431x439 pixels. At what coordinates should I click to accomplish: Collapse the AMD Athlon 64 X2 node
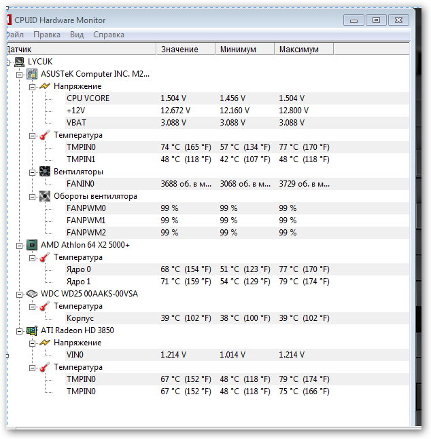[19, 246]
